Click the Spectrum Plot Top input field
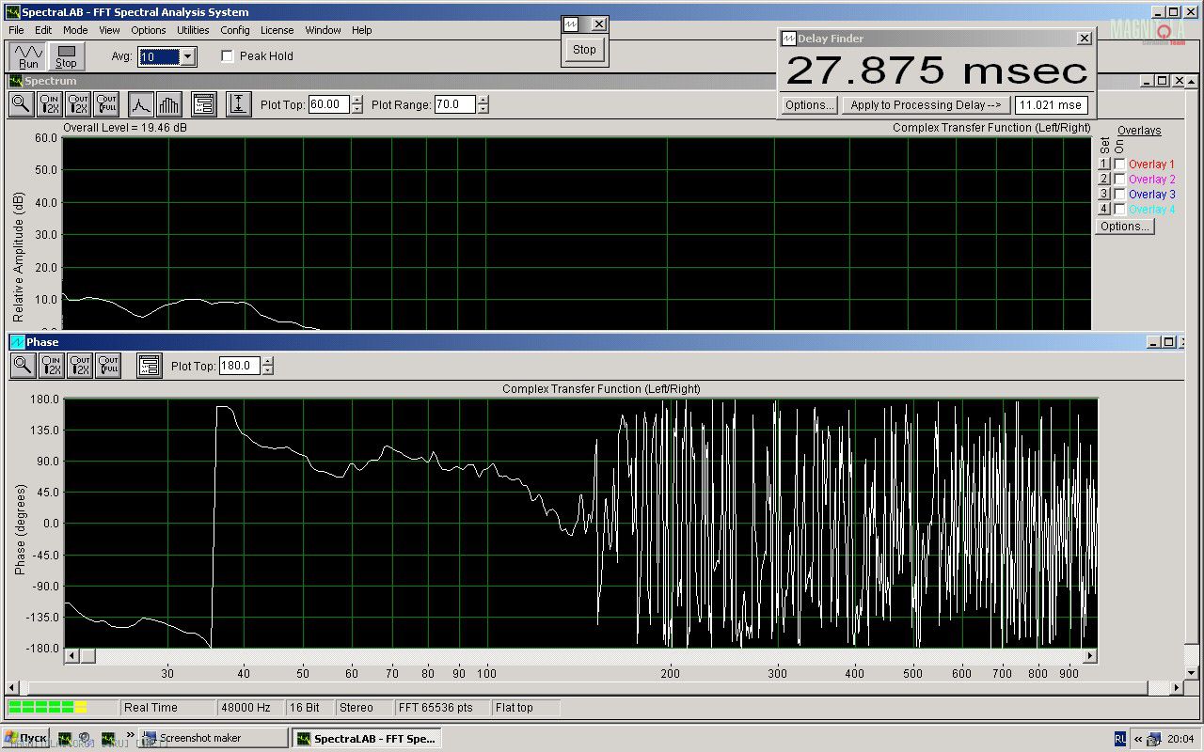1204x752 pixels. 329,104
